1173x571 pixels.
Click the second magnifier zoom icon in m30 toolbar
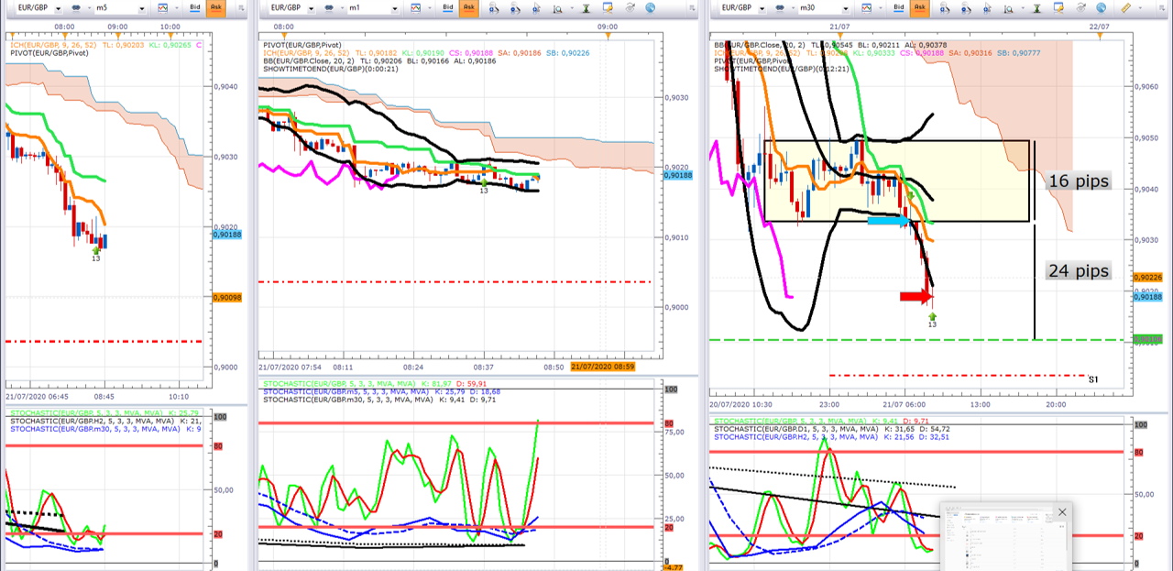point(966,7)
